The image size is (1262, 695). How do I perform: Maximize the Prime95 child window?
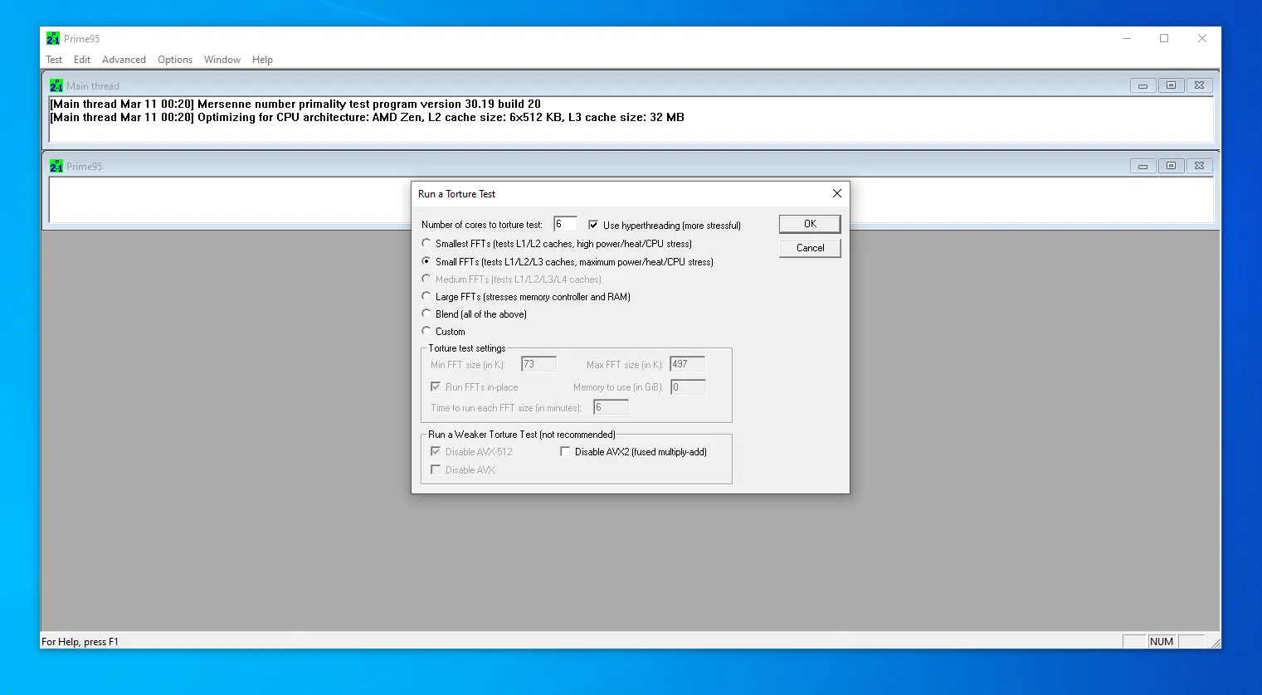pyautogui.click(x=1172, y=166)
